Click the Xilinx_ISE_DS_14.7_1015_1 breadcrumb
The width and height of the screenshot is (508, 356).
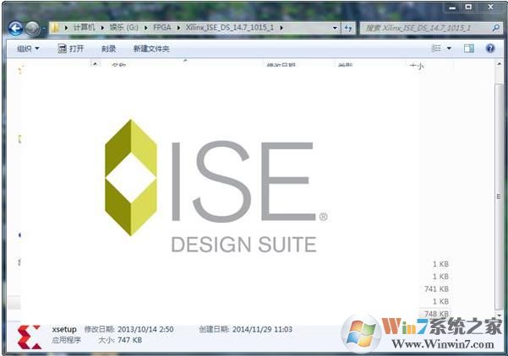click(x=231, y=28)
